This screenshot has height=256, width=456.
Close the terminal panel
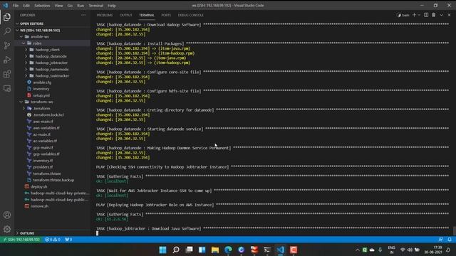point(449,15)
